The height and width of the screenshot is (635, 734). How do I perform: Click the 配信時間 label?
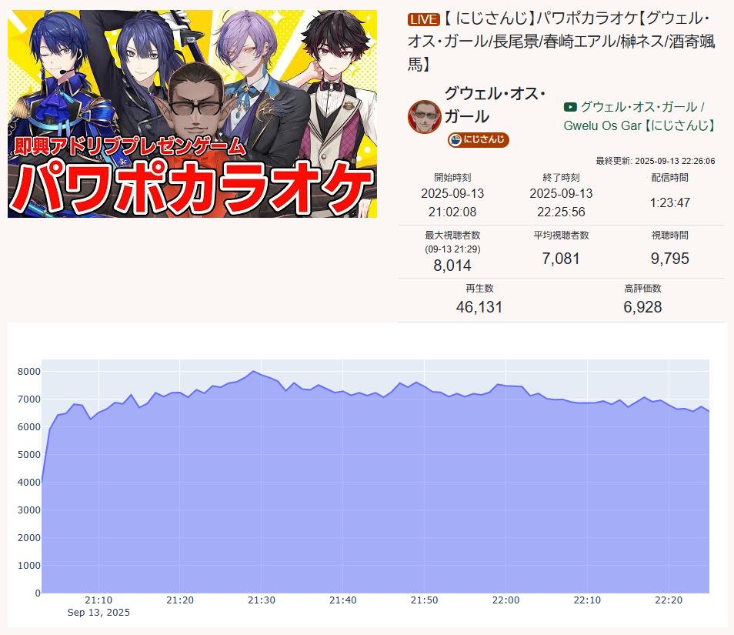click(x=670, y=178)
